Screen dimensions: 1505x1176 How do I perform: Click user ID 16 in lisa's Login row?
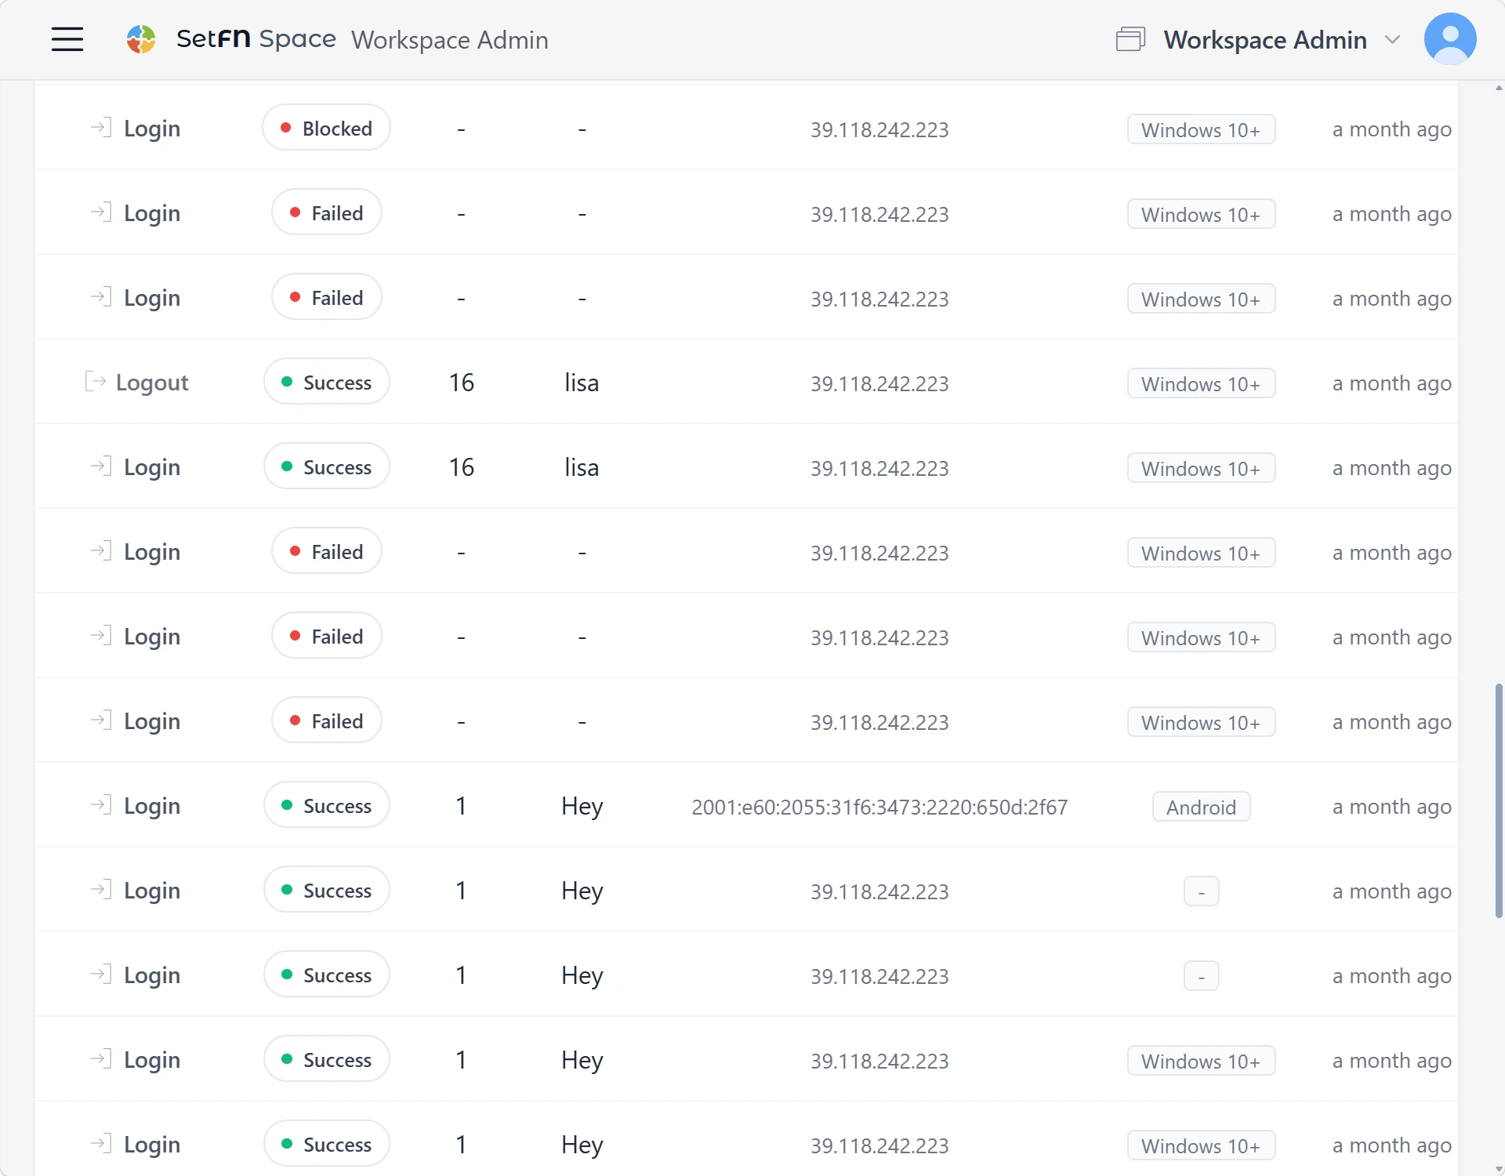click(462, 467)
